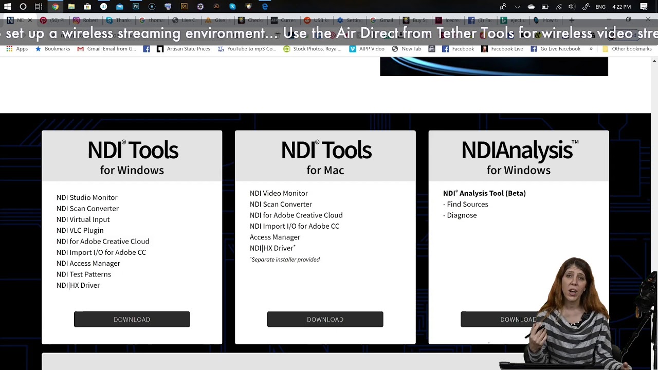Viewport: 658px width, 370px height.
Task: Open the AIPP Video bookmark
Action: click(367, 49)
